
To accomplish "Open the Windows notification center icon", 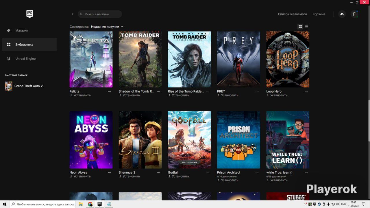I will pos(364,204).
